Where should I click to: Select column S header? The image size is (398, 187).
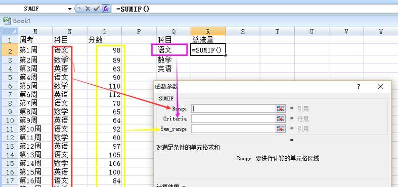point(242,31)
